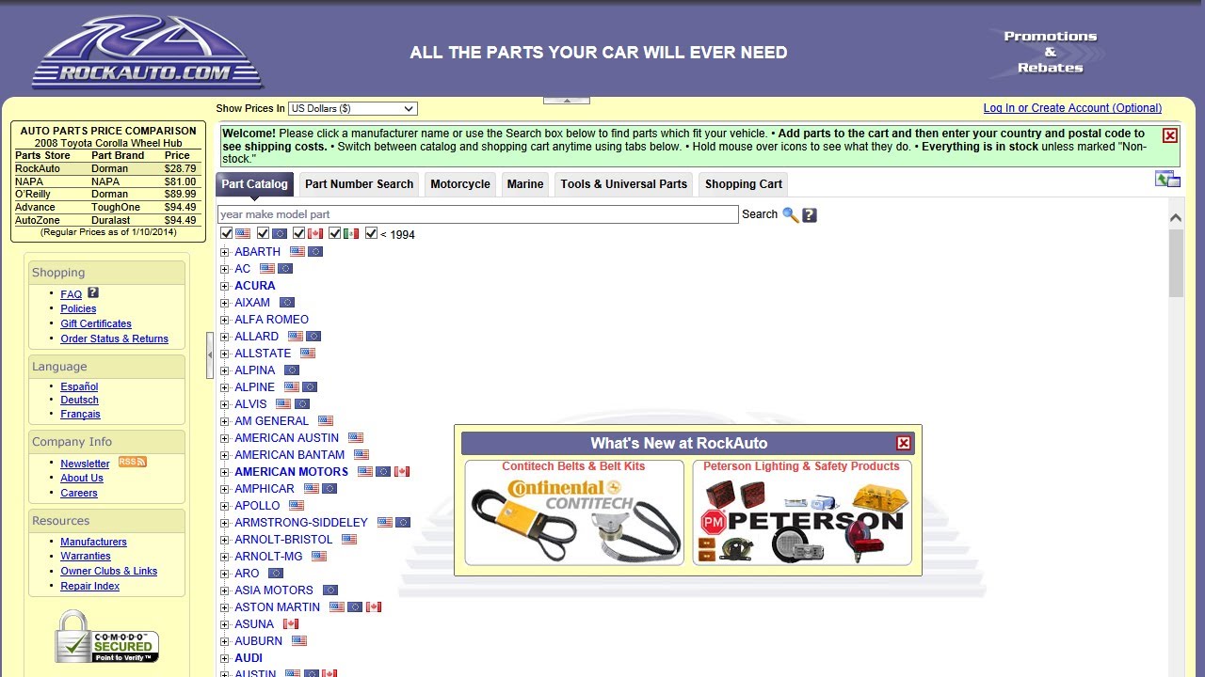Viewport: 1205px width, 677px height.
Task: Close the welcome message with red X
Action: tap(1170, 135)
